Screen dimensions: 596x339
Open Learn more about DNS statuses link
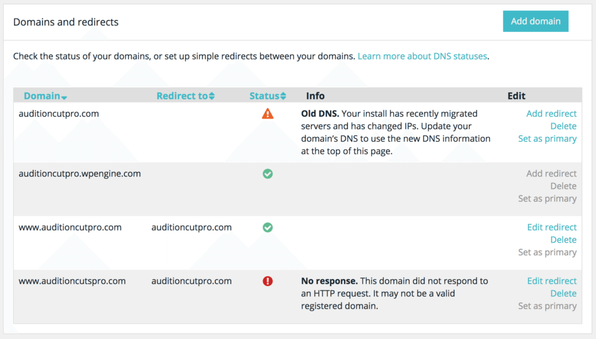422,57
